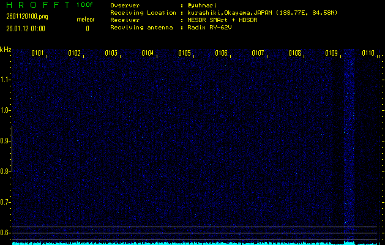Click the kHz axis unit label
Viewport: 385px width, 245px height.
[x=6, y=50]
